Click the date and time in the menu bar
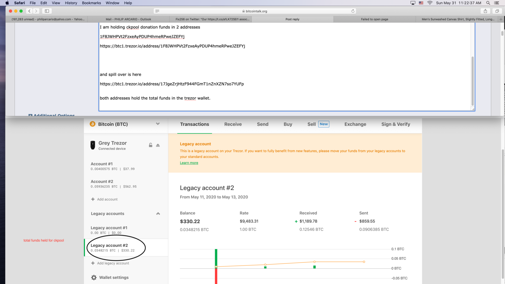Image resolution: width=505 pixels, height=284 pixels. pyautogui.click(x=459, y=3)
